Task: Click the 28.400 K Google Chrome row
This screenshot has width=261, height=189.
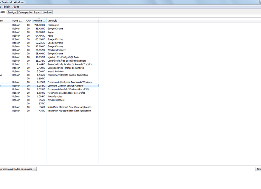Action: [x=49, y=54]
